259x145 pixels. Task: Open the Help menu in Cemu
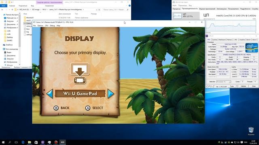click(58, 26)
